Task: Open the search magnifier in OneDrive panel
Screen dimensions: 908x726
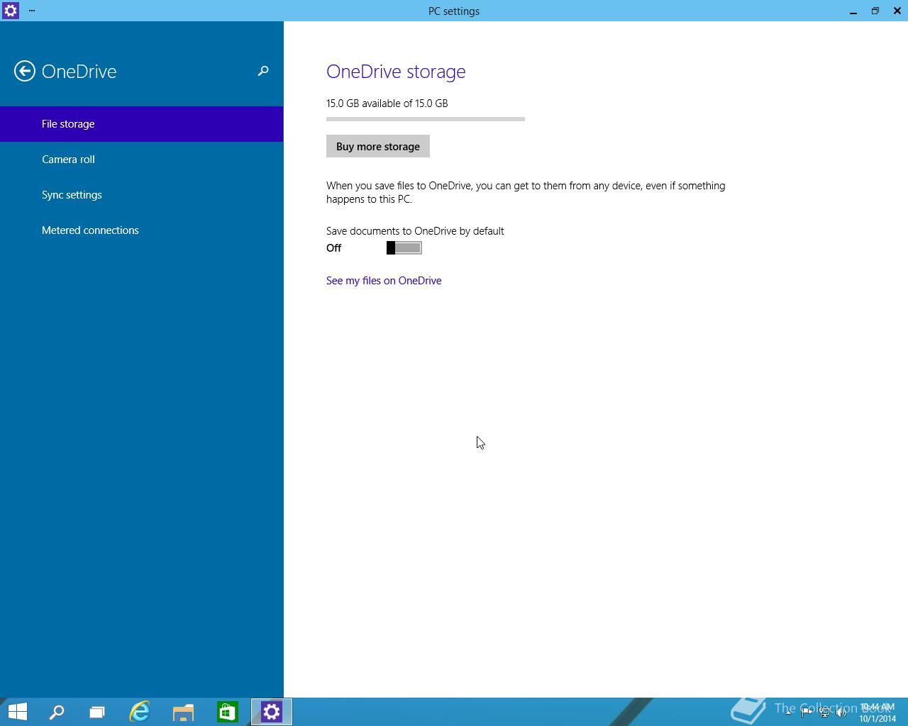Action: [x=263, y=71]
